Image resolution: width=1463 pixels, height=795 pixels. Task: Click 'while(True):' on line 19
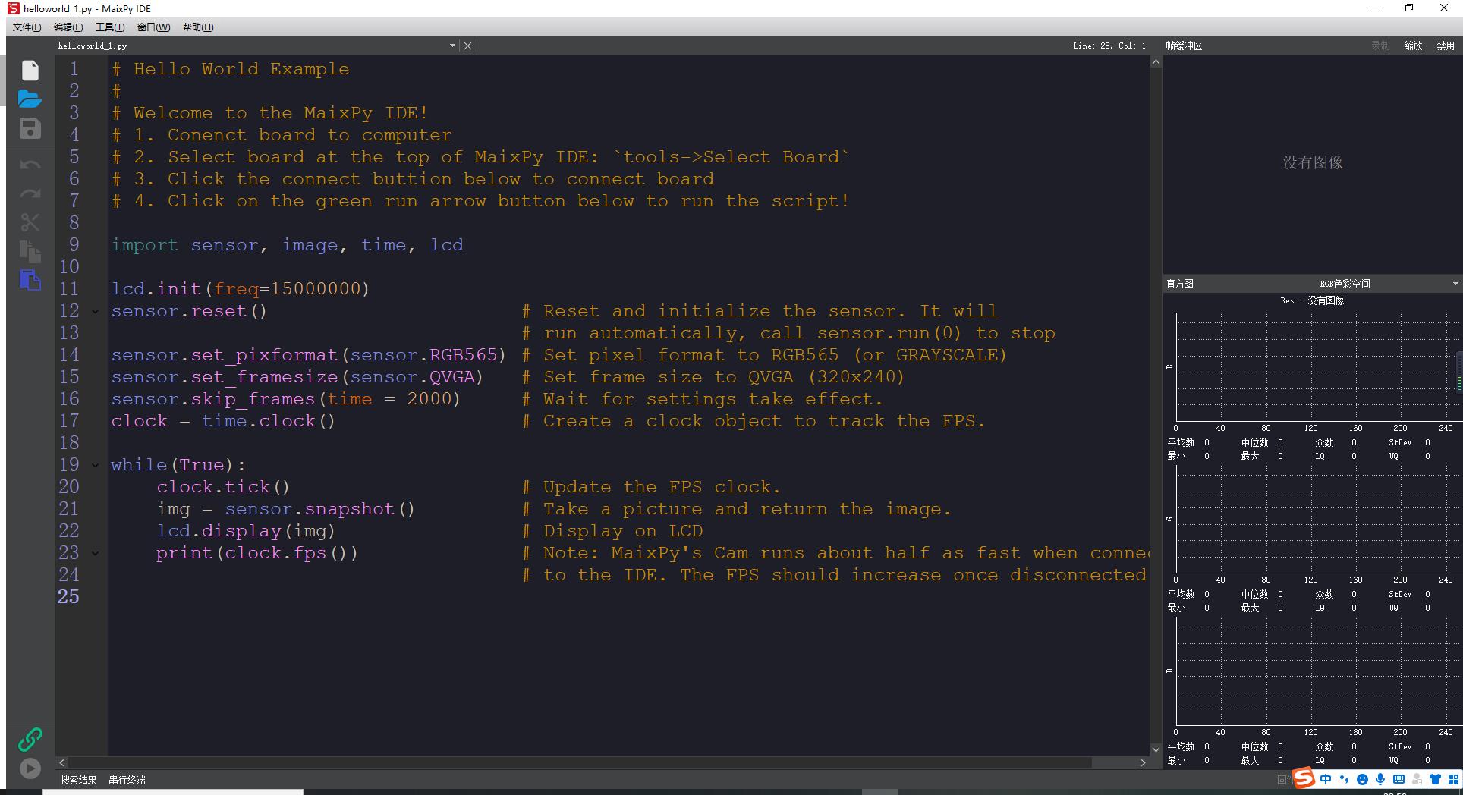(178, 465)
